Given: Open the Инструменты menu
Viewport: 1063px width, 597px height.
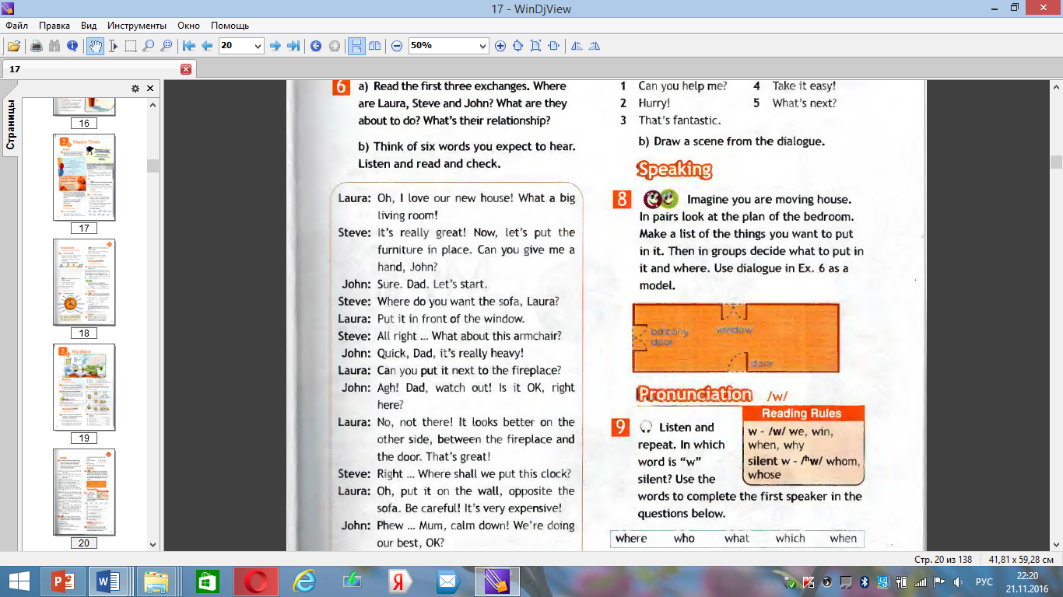Looking at the screenshot, I should coord(137,26).
